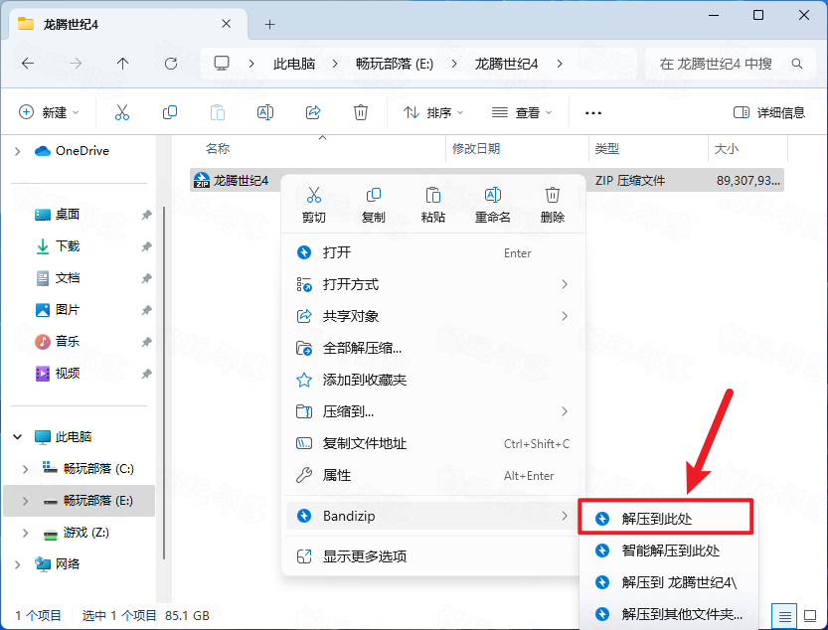Close the 龙腾世纪4 tab
This screenshot has height=630, width=828.
[x=226, y=24]
